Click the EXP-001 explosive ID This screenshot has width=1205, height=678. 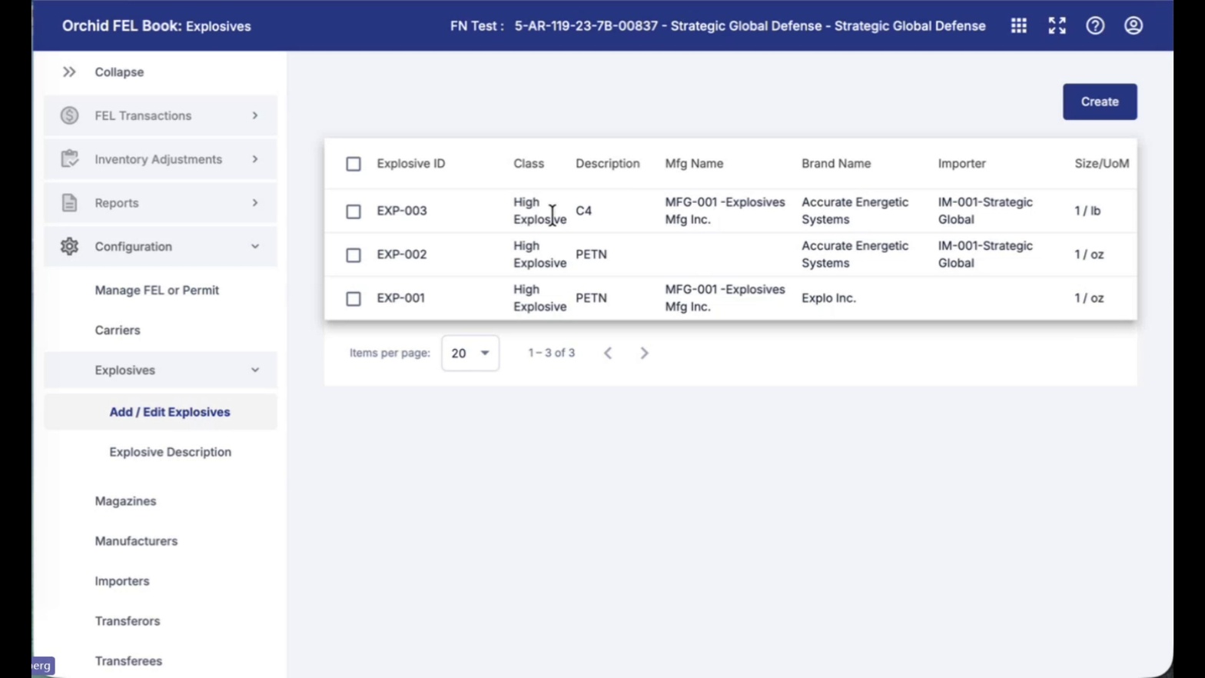pos(400,298)
